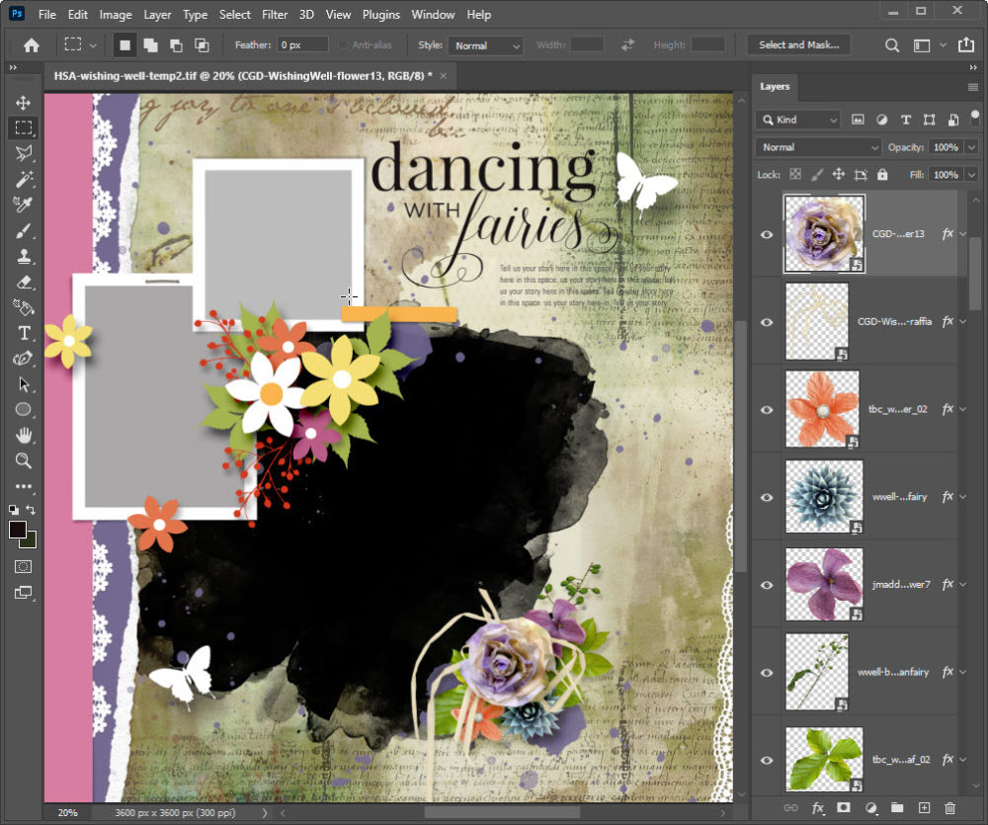Hide the tbc_w...af_02 layer

click(767, 760)
